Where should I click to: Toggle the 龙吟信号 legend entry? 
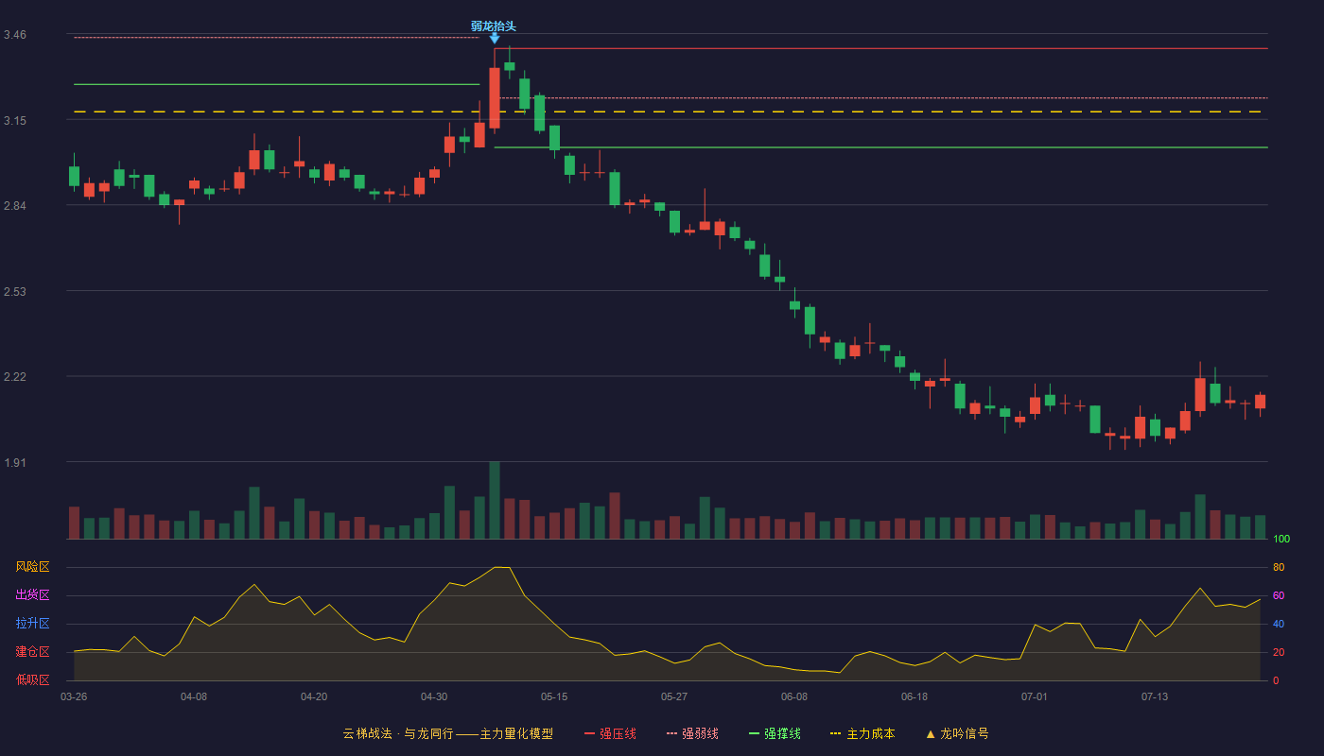pyautogui.click(x=957, y=733)
